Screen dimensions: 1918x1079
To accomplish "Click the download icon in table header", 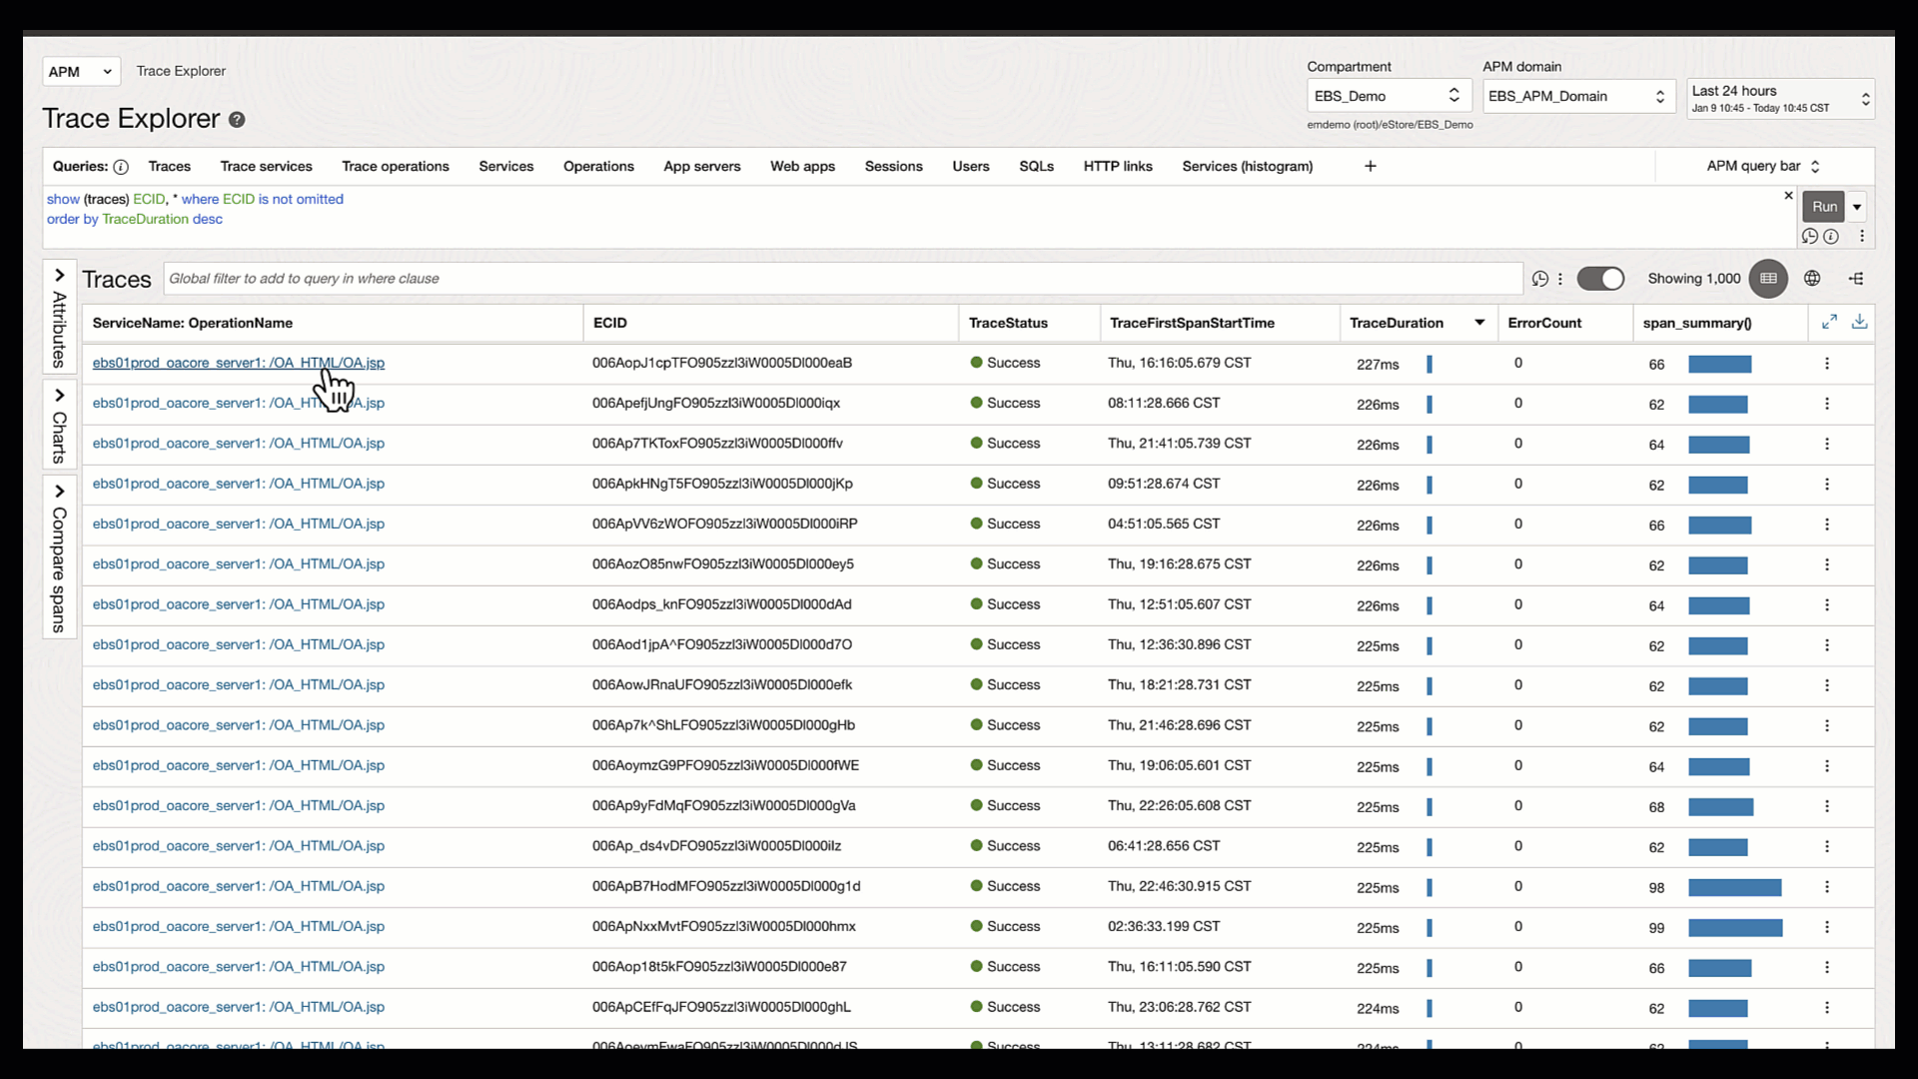I will pos(1859,322).
